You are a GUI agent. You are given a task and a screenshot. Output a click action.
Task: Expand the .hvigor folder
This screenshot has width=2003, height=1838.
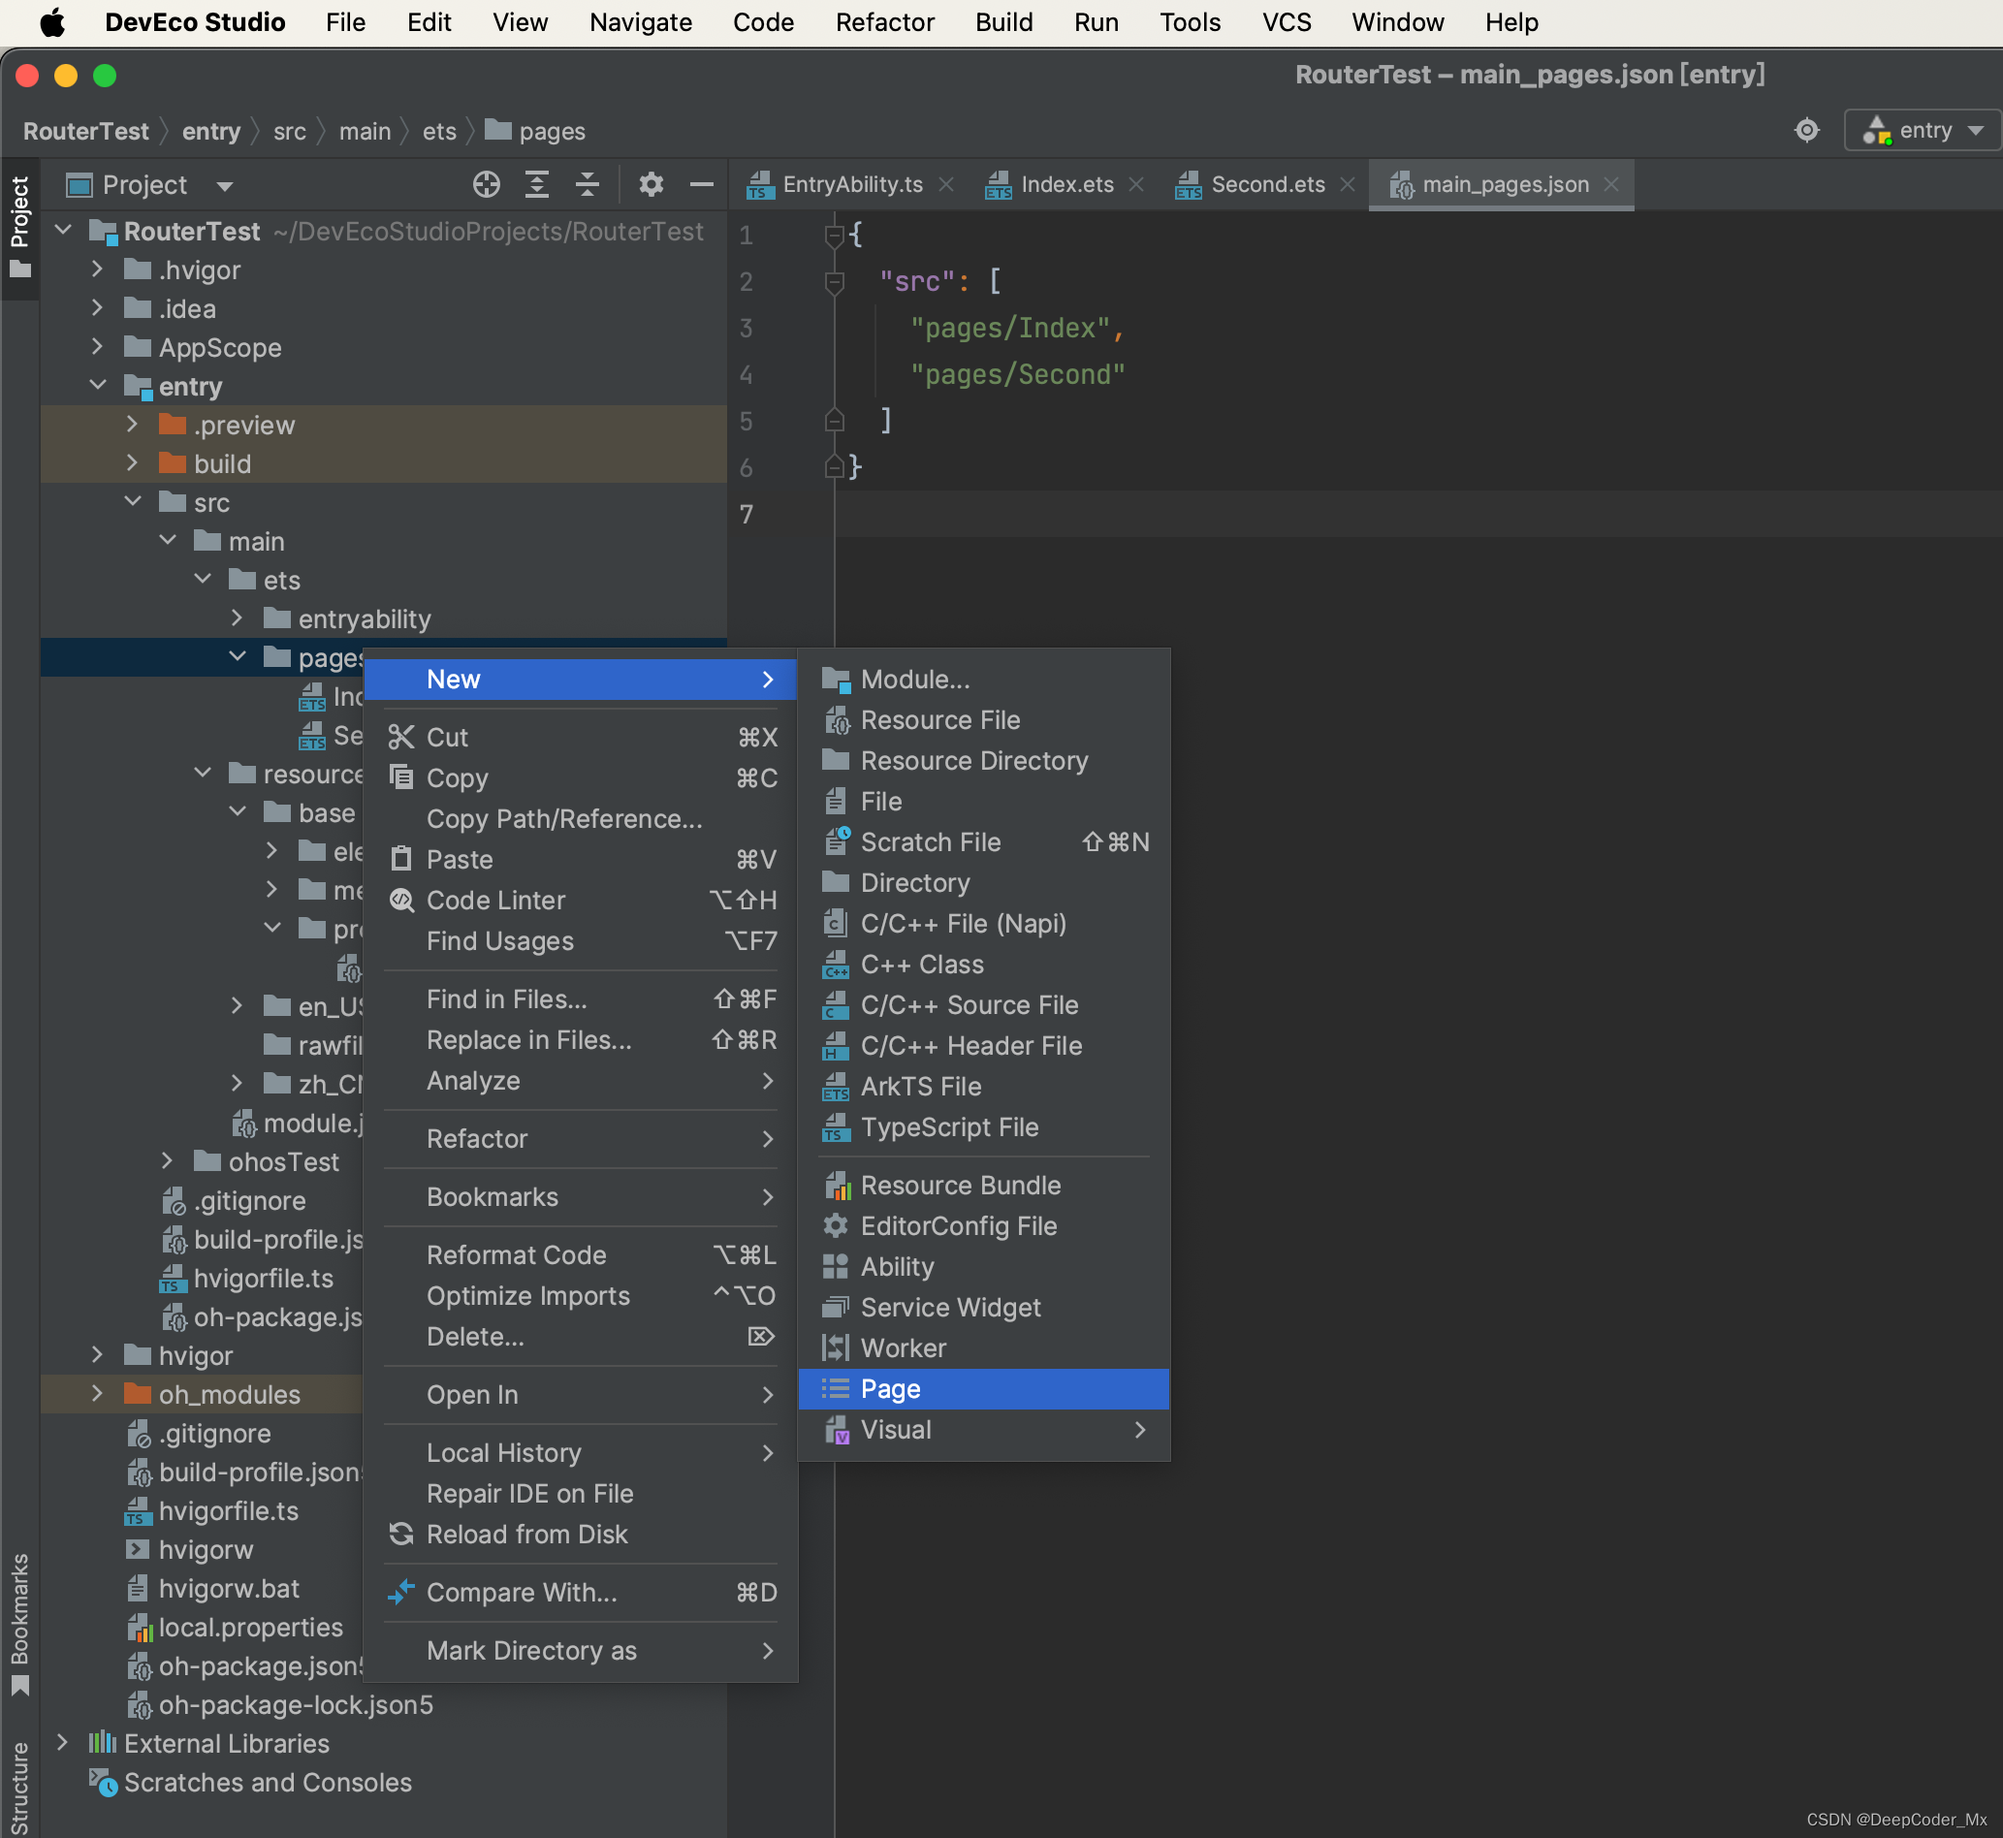(x=98, y=269)
